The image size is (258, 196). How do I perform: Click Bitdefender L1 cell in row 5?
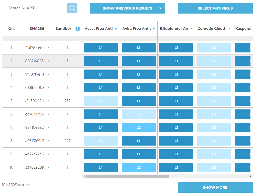(x=176, y=101)
